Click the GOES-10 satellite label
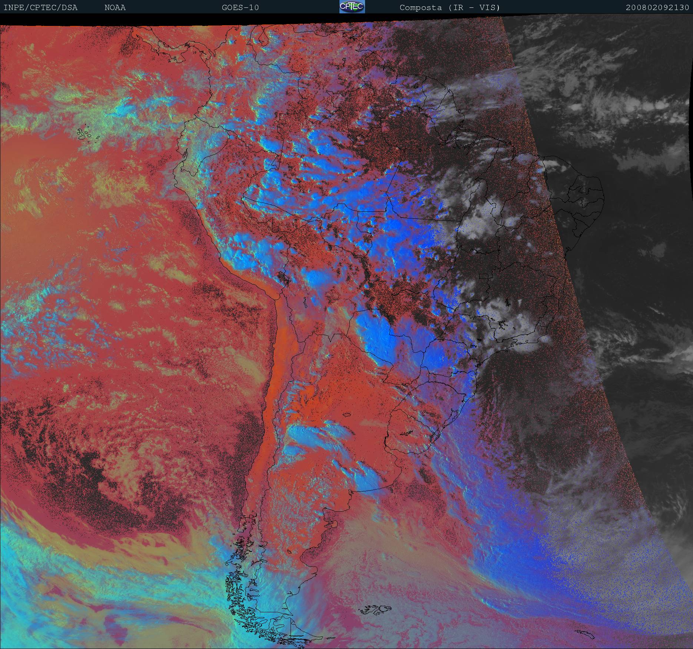Image resolution: width=693 pixels, height=649 pixels. [241, 7]
